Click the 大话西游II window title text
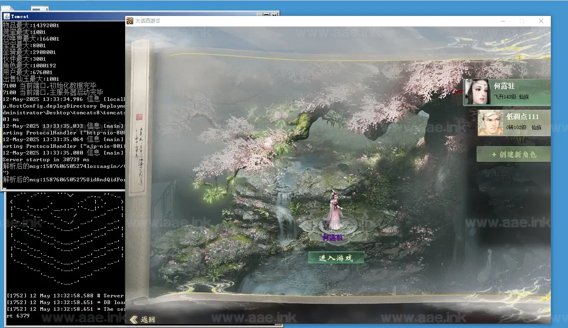 (147, 21)
